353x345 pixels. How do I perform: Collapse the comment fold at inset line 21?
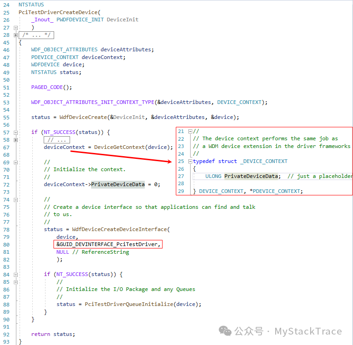[x=190, y=131]
